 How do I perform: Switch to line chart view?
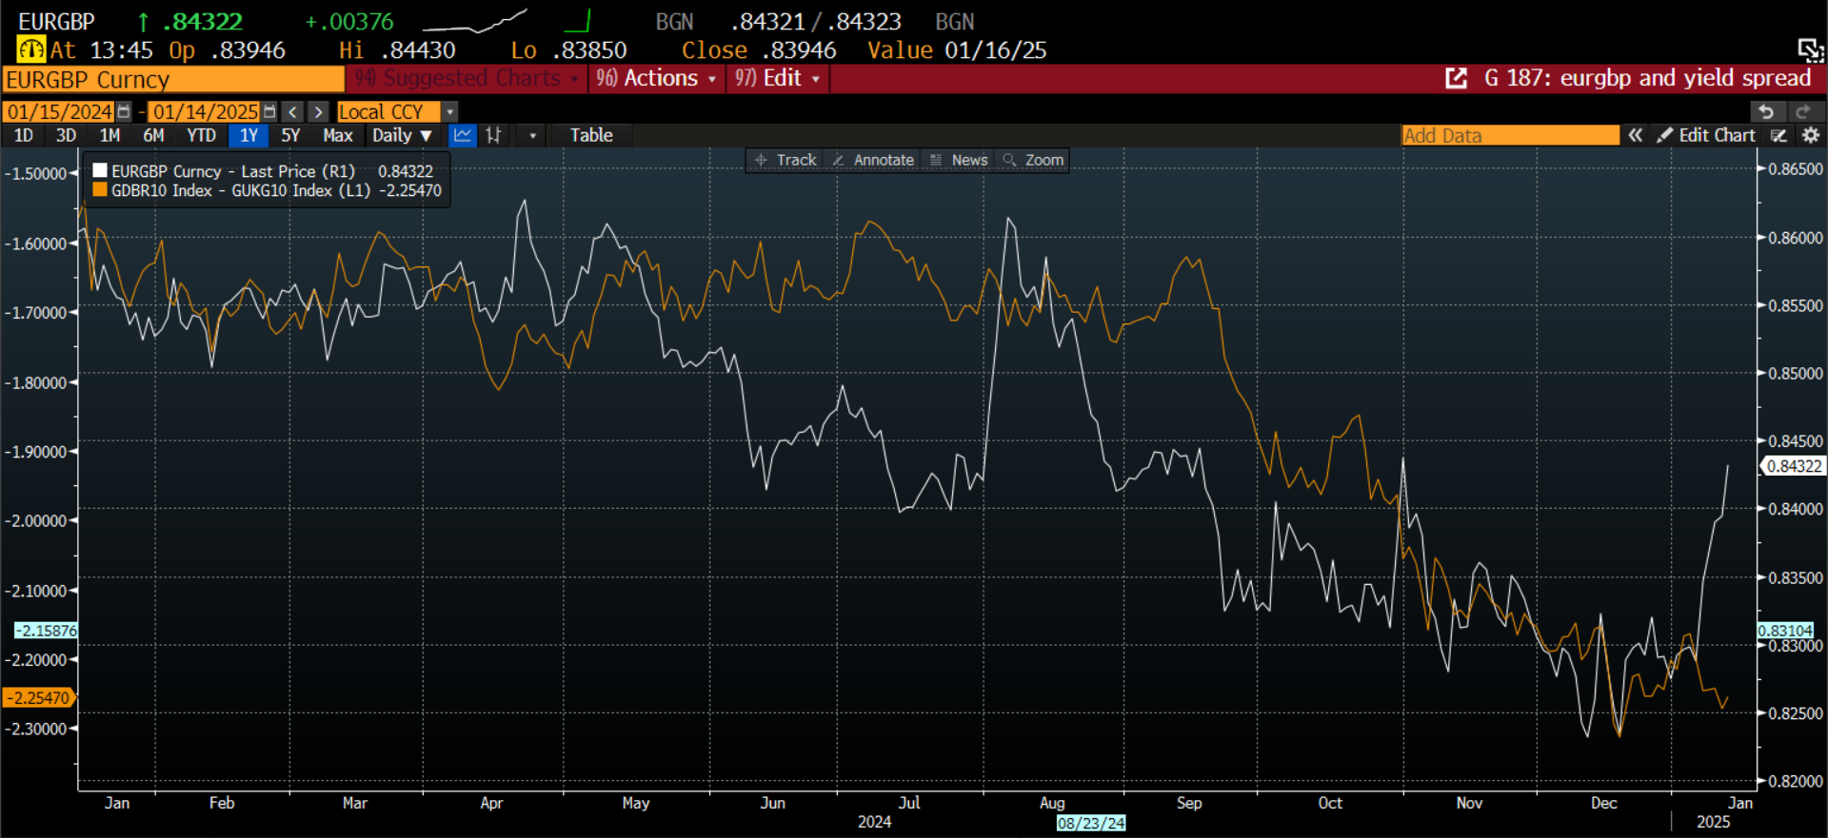click(x=463, y=135)
